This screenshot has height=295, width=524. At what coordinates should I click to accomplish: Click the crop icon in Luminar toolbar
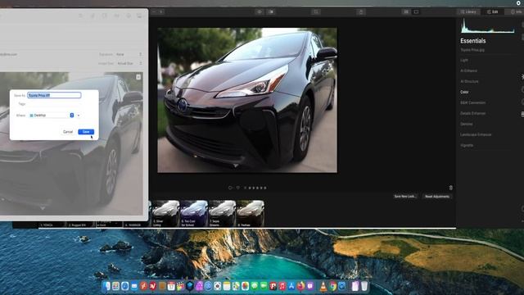(316, 11)
